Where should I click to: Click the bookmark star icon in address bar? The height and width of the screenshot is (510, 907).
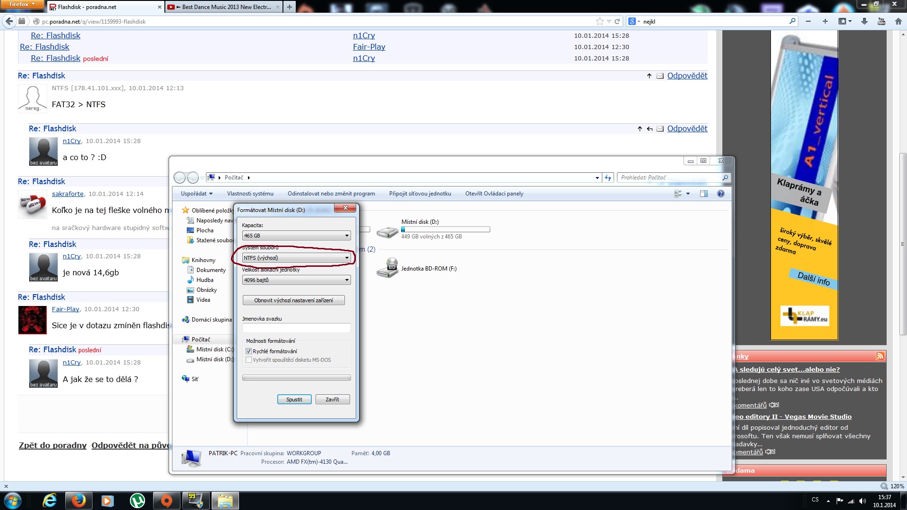coord(599,21)
